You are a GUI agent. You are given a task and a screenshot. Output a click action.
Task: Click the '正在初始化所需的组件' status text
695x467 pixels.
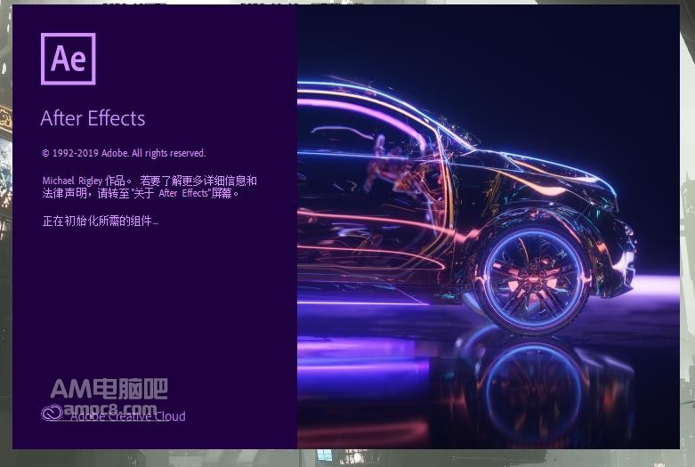101,221
